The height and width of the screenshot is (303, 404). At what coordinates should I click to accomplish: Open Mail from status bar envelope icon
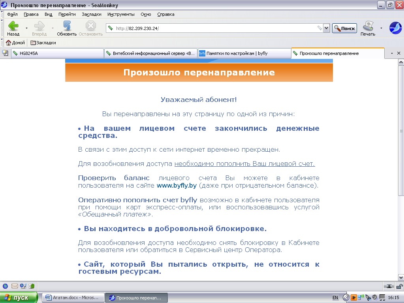coord(15,286)
